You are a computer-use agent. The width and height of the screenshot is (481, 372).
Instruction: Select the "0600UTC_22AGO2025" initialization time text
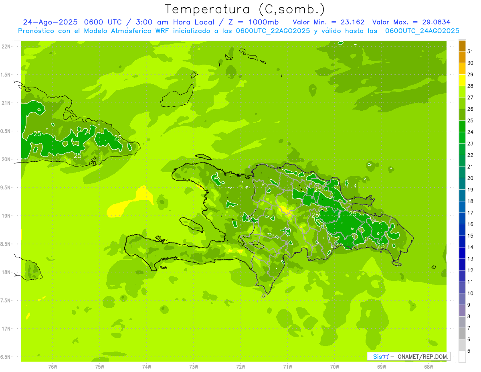coord(273,31)
